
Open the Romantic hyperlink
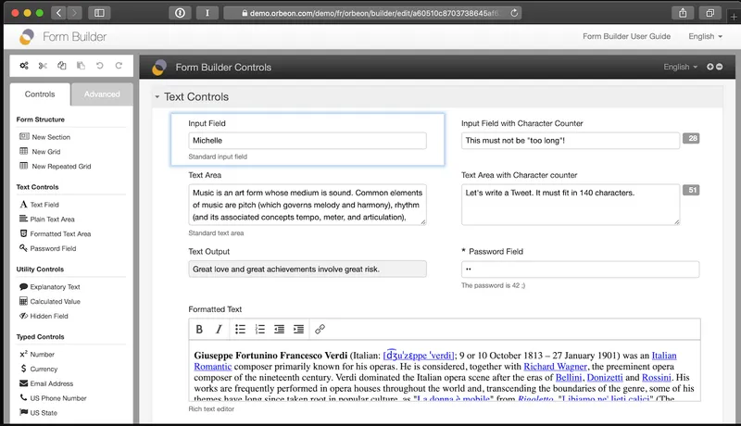coord(213,367)
